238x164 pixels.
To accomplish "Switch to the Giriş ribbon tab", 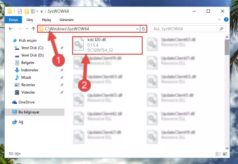I will click(30, 20).
